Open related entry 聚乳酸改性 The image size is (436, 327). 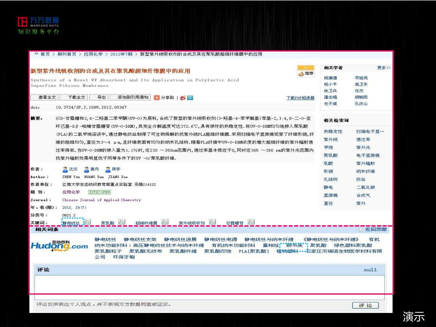pyautogui.click(x=218, y=251)
